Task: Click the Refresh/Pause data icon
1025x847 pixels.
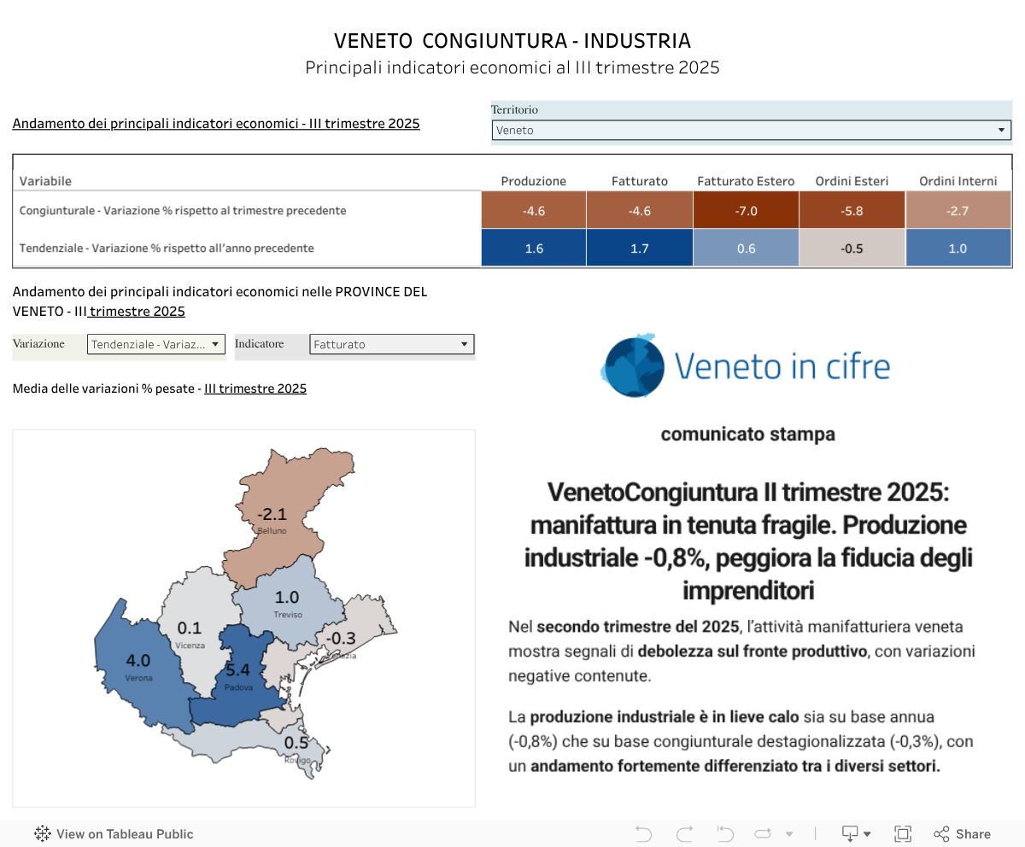Action: tap(764, 834)
